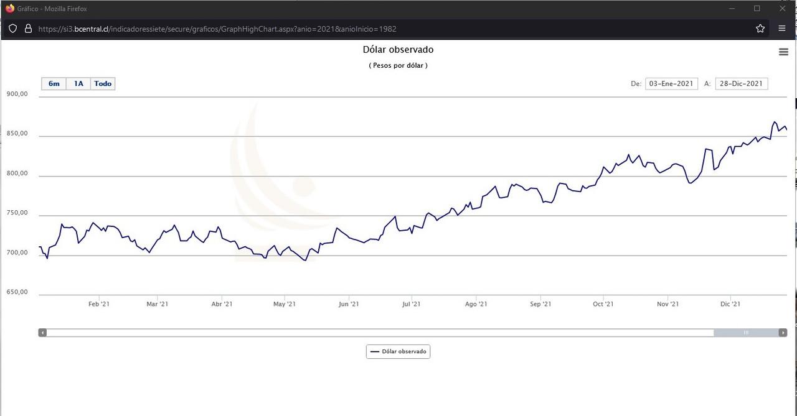
Task: Show site security info via padlock icon
Action: pyautogui.click(x=27, y=29)
